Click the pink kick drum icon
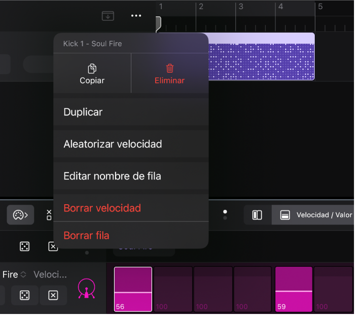 click(x=87, y=289)
